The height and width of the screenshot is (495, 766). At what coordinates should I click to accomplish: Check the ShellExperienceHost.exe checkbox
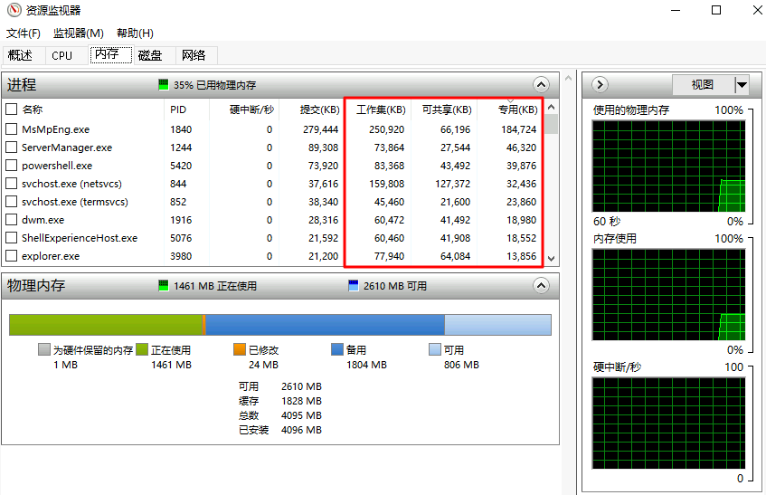11,237
